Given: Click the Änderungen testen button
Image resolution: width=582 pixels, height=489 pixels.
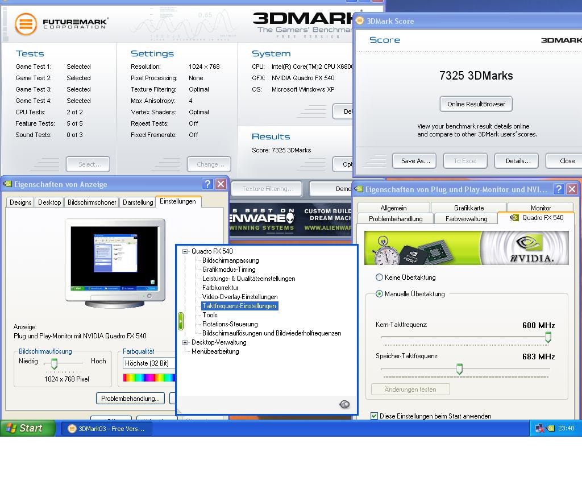Looking at the screenshot, I should (410, 389).
